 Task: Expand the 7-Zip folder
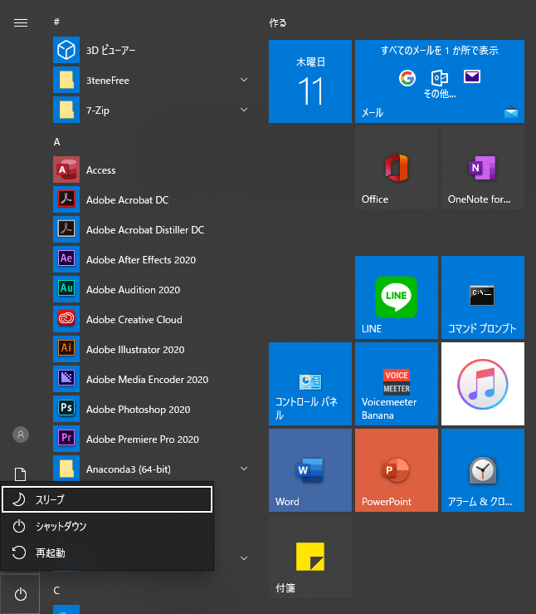(244, 110)
